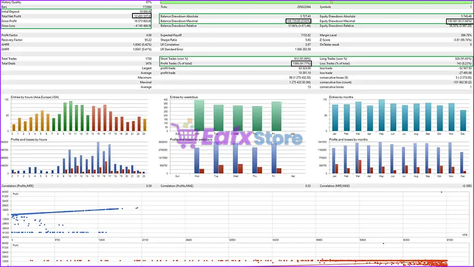Screen dimensions: 474x267
Task: Select the Recovery Factor value 95.22
Action: click(148, 40)
